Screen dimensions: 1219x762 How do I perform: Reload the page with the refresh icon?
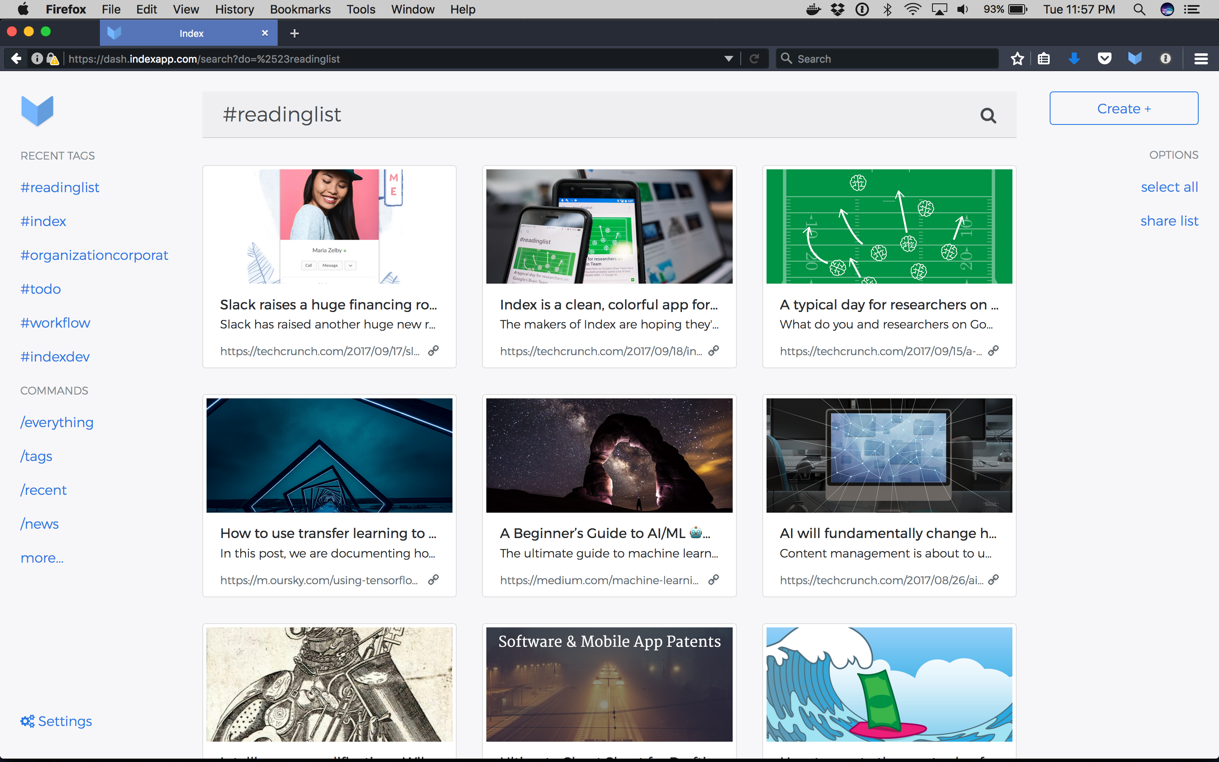click(x=754, y=58)
